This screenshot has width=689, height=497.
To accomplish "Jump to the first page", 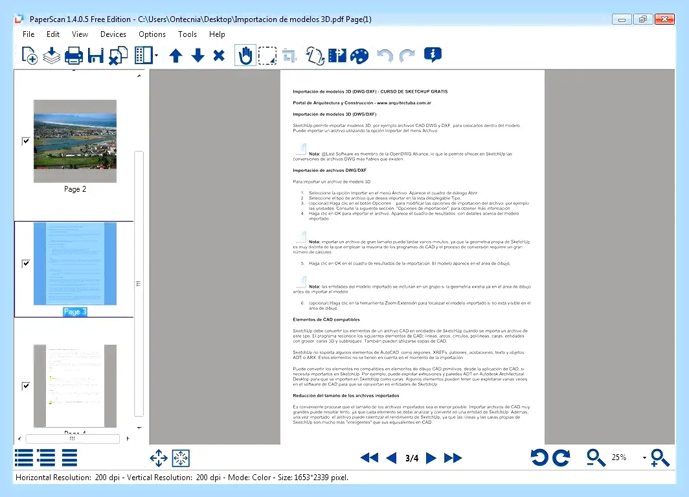I will [369, 458].
